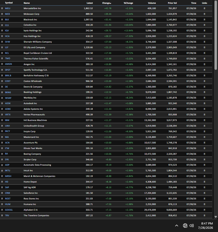This screenshot has height=232, width=218.
Task: Sort by the %Change column header
Action: (128, 3)
